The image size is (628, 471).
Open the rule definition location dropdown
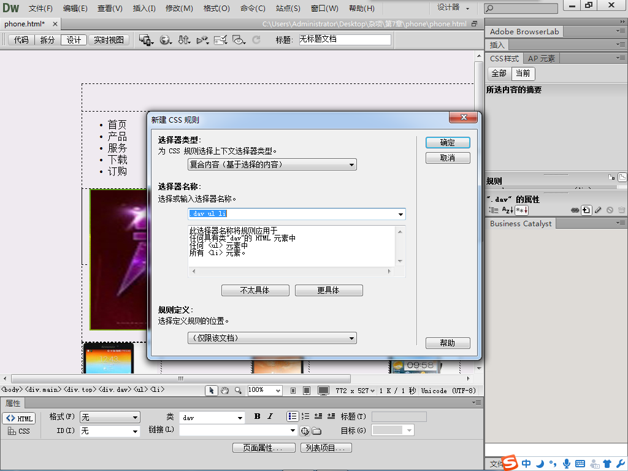272,338
